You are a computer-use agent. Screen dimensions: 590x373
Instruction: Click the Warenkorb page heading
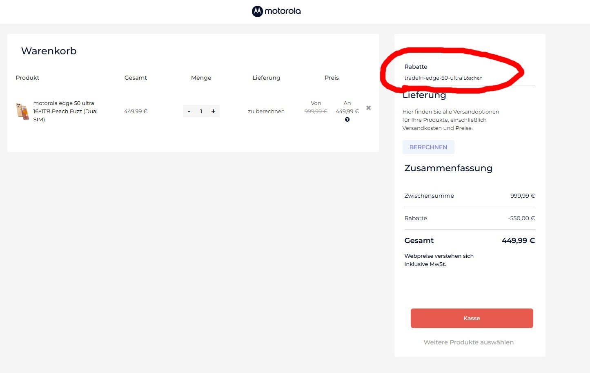(x=49, y=51)
